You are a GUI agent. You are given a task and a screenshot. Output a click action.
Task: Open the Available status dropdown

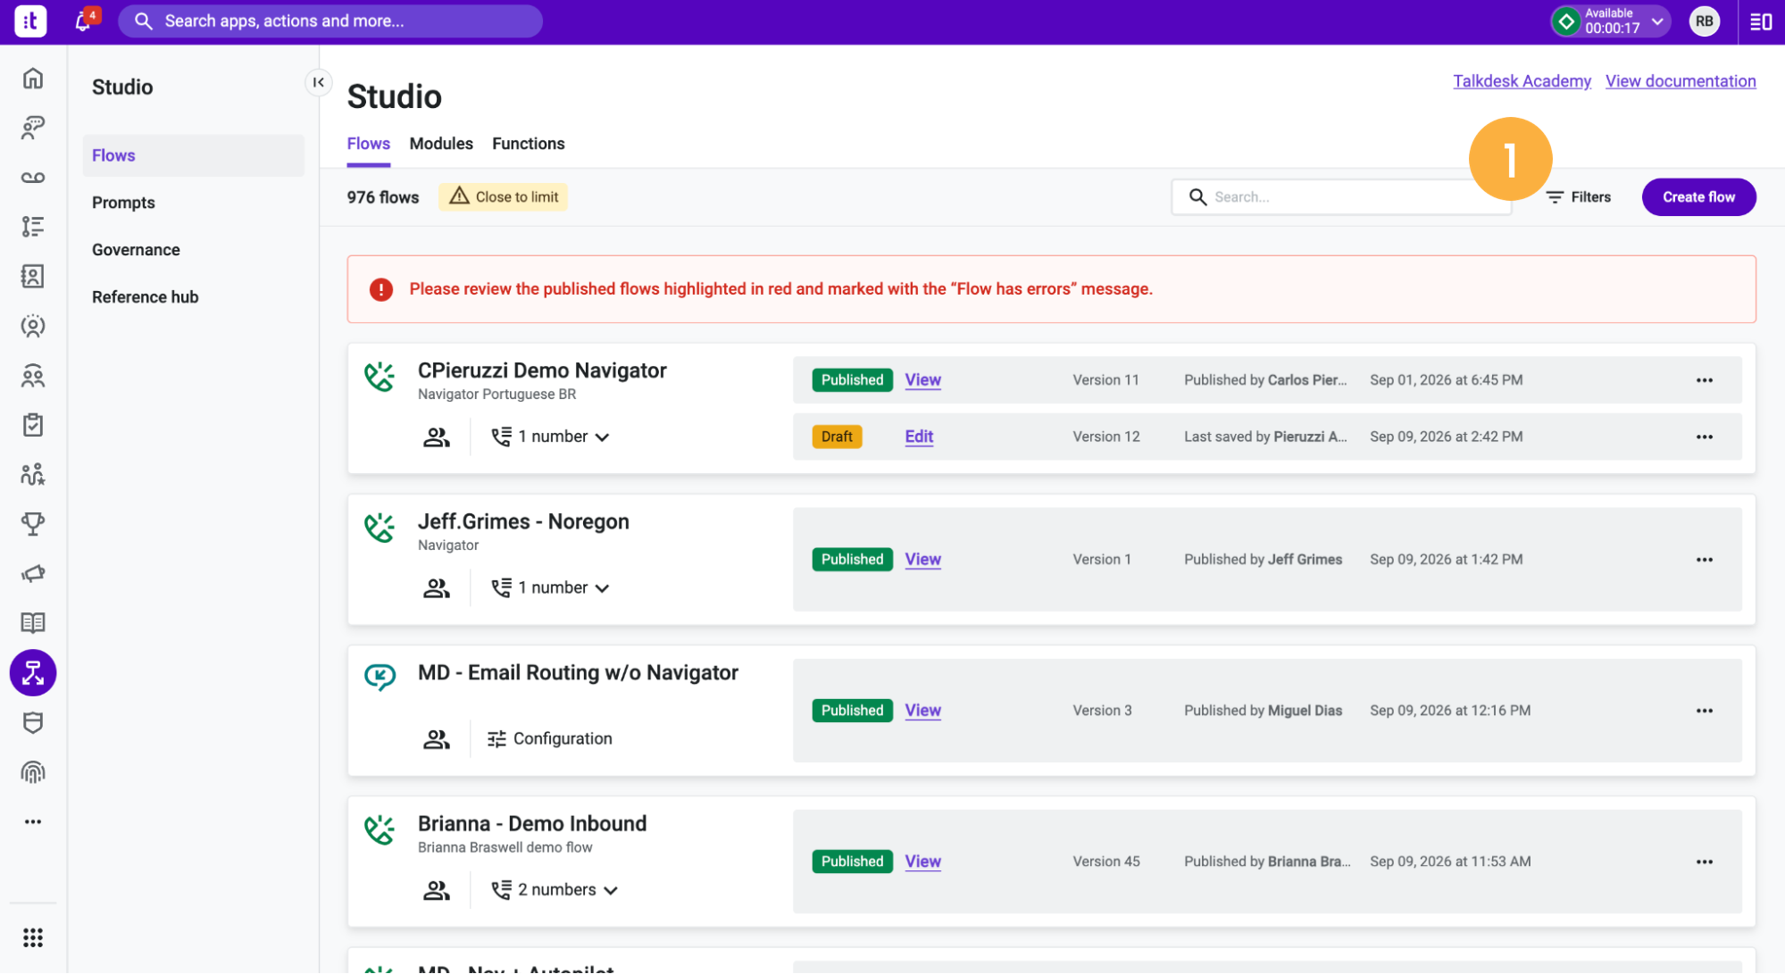(1610, 21)
